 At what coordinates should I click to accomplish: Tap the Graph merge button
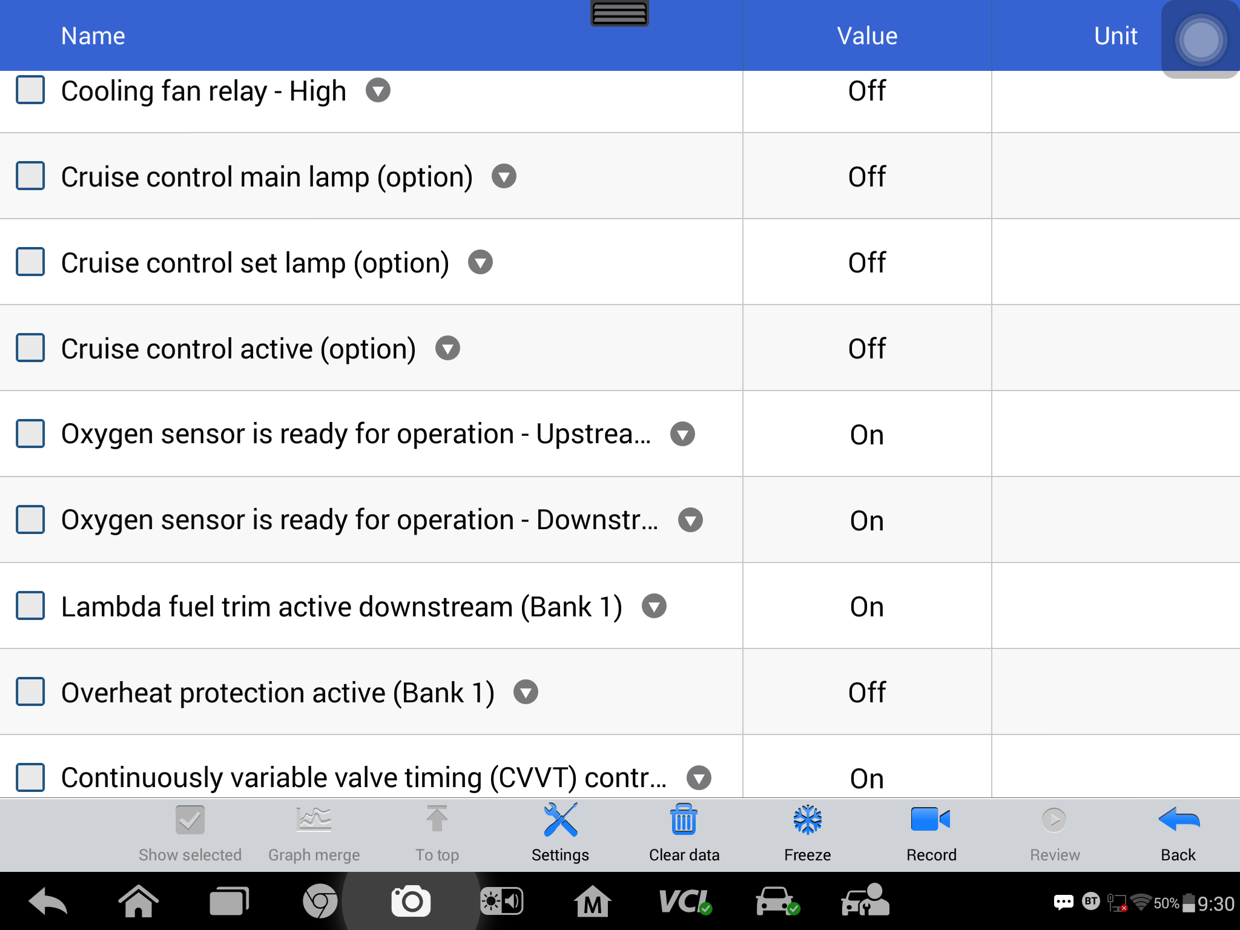click(x=314, y=833)
